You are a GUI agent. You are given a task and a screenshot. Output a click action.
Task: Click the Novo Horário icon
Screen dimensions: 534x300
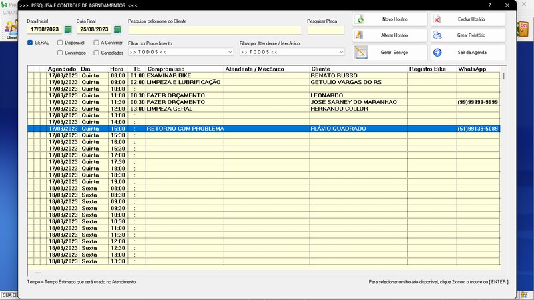point(360,19)
